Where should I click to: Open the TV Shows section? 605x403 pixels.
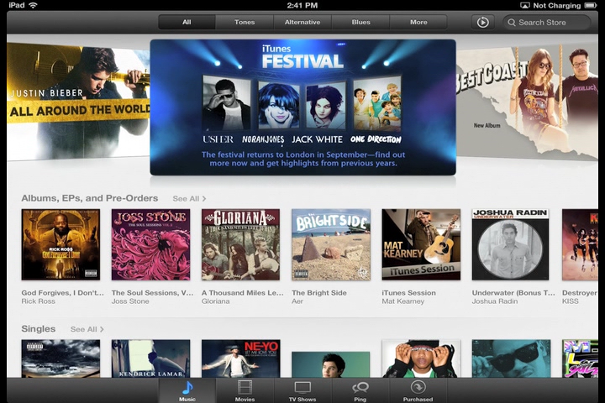302,390
